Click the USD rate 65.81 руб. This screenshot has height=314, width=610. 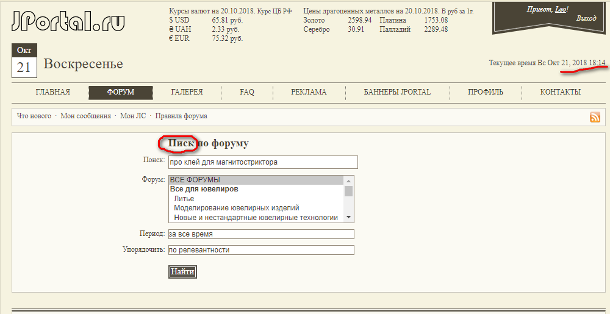[227, 20]
